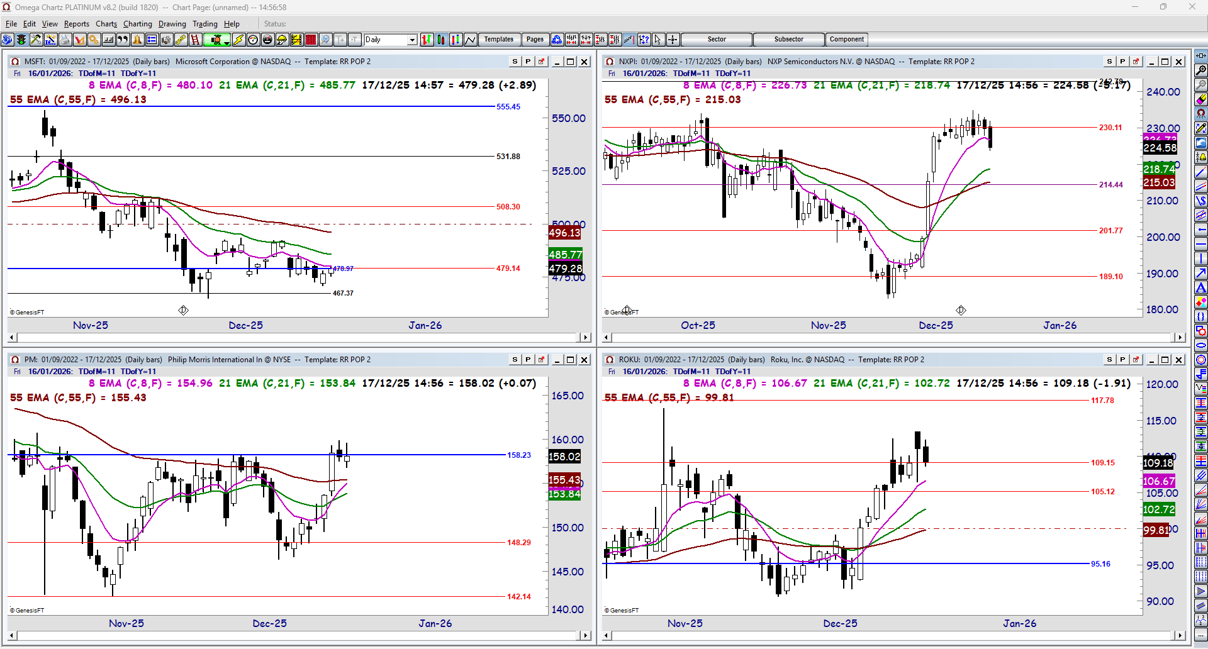
Task: Select the crosshair cursor tool
Action: [x=673, y=40]
